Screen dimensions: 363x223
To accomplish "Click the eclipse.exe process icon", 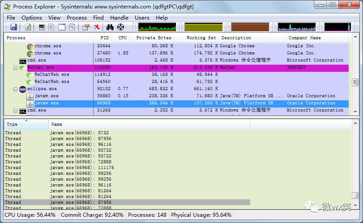I will point(23,89).
